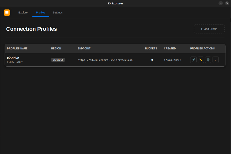The height and width of the screenshot is (154, 231).
Task: Click the PROFILES.NAME column header
Action: [x=17, y=49]
